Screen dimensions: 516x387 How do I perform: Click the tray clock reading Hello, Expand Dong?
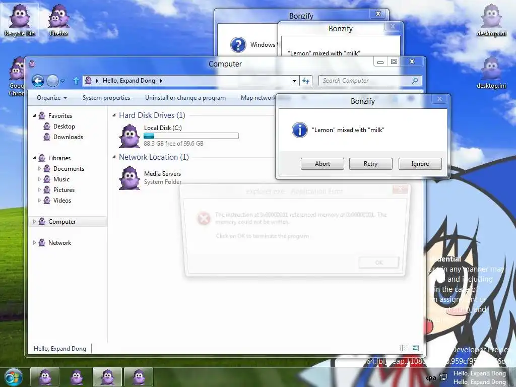[x=480, y=377]
